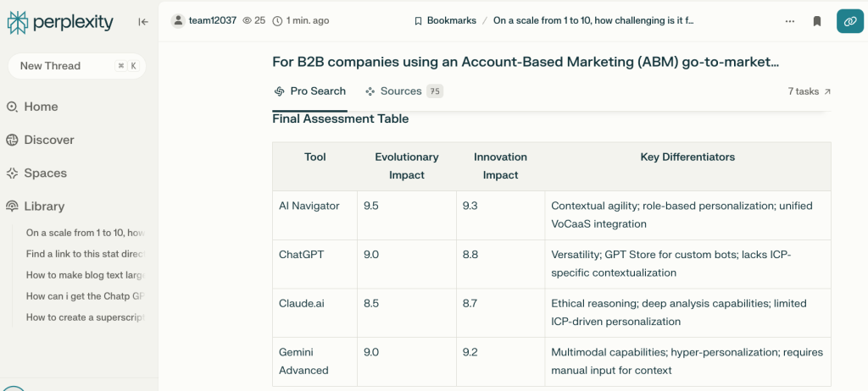Click the 9.3 value for AI Navigator
Viewport: 868px width, 391px height.
[x=470, y=206]
